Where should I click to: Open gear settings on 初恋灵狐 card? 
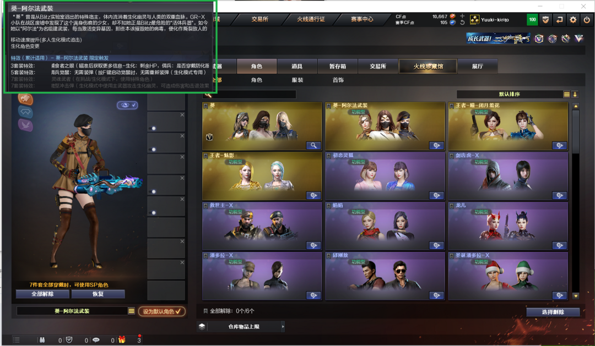(x=436, y=195)
